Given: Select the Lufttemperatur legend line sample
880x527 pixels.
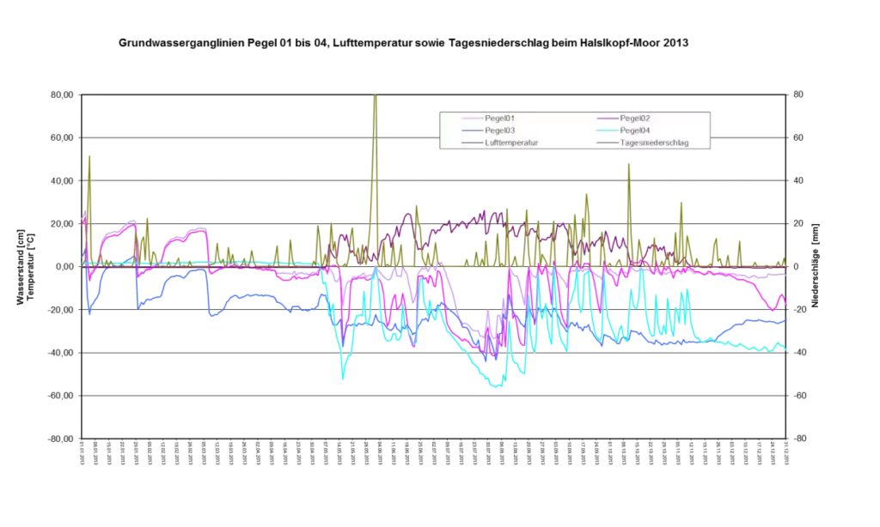Looking at the screenshot, I should pyautogui.click(x=471, y=143).
